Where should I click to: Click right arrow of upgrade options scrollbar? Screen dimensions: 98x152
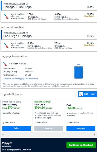tap(95, 134)
